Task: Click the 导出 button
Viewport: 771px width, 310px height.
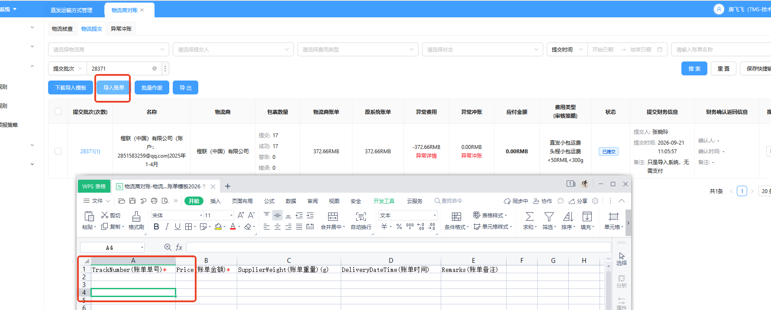Action: point(185,87)
